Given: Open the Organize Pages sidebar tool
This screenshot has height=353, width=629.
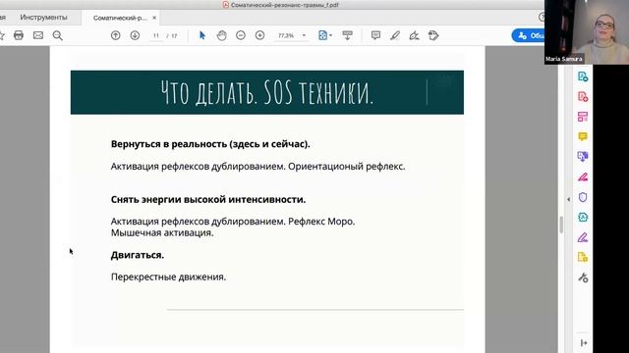Looking at the screenshot, I should coord(583,117).
